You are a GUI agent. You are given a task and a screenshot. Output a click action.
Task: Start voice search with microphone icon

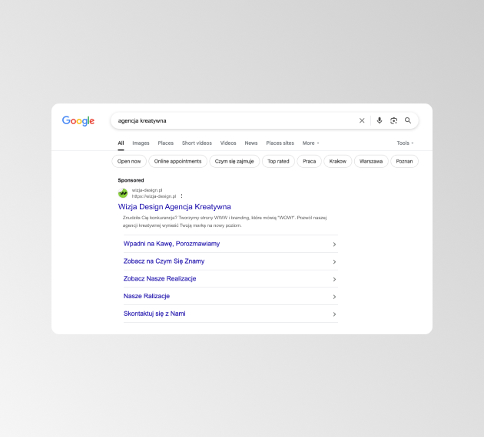coord(380,120)
